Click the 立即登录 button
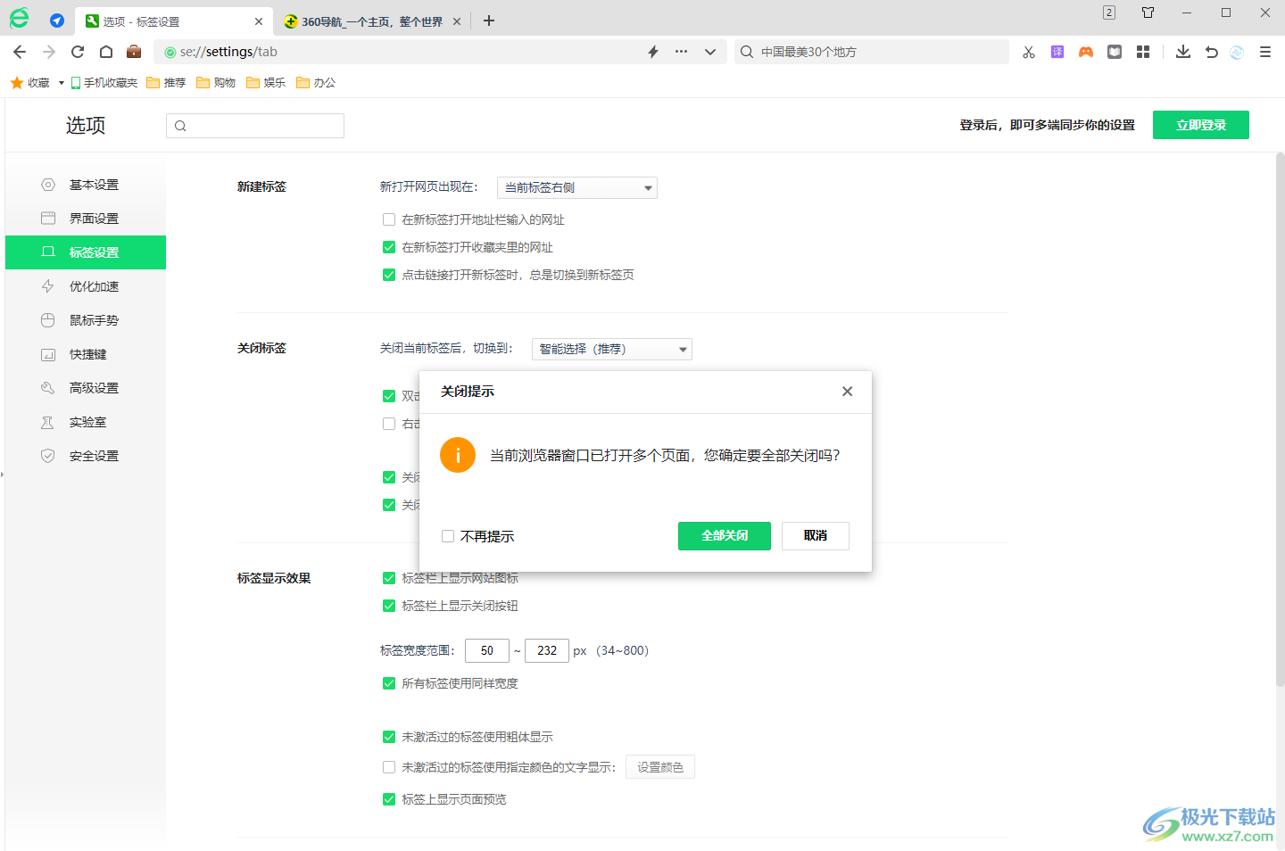This screenshot has height=851, width=1285. pyautogui.click(x=1201, y=125)
